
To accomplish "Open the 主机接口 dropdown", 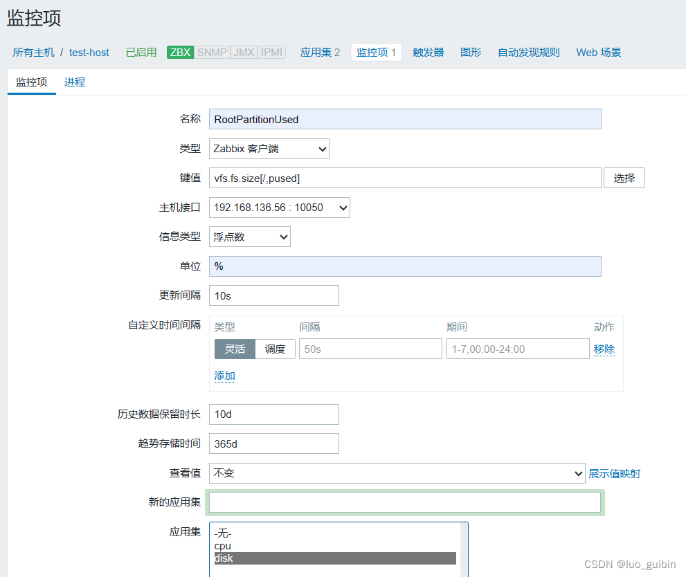I will click(x=279, y=207).
